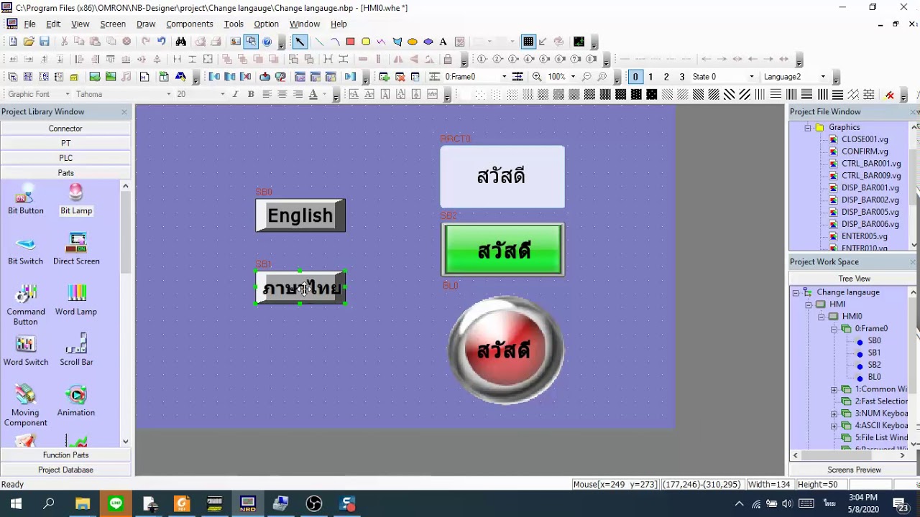
Task: Open the font size 20 dropdown
Action: pyautogui.click(x=222, y=94)
